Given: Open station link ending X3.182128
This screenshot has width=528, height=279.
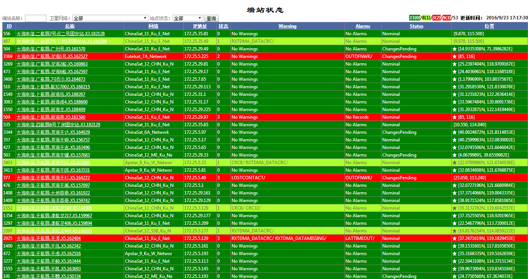Looking at the screenshot, I should pos(61,34).
